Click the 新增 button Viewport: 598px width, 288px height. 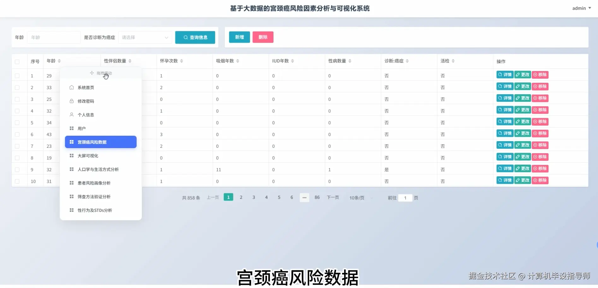coord(240,37)
